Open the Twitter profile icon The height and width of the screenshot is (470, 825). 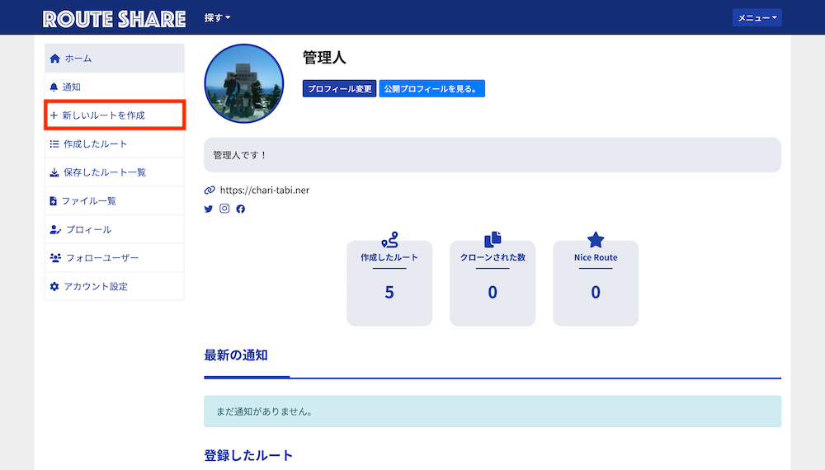point(209,209)
